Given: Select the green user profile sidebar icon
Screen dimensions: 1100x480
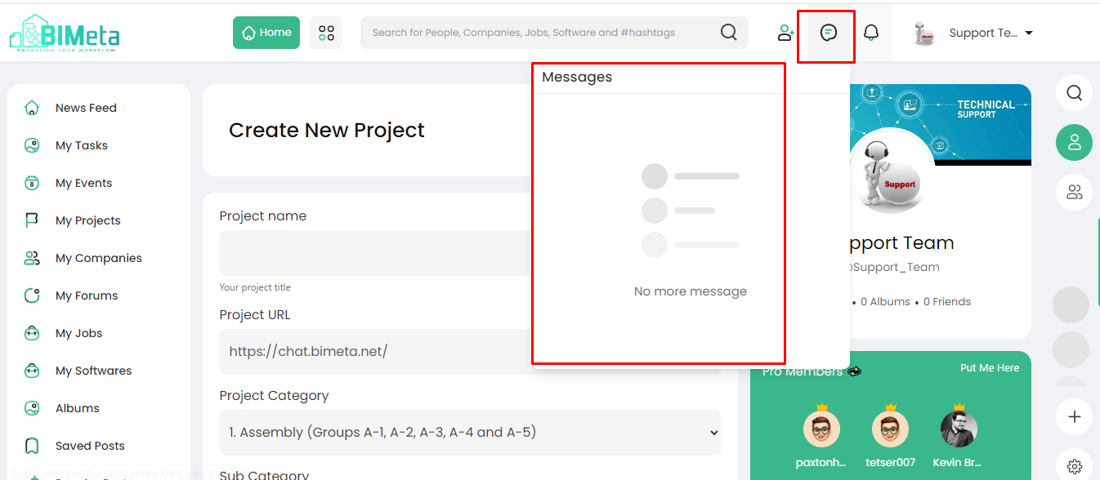Looking at the screenshot, I should [x=1074, y=143].
